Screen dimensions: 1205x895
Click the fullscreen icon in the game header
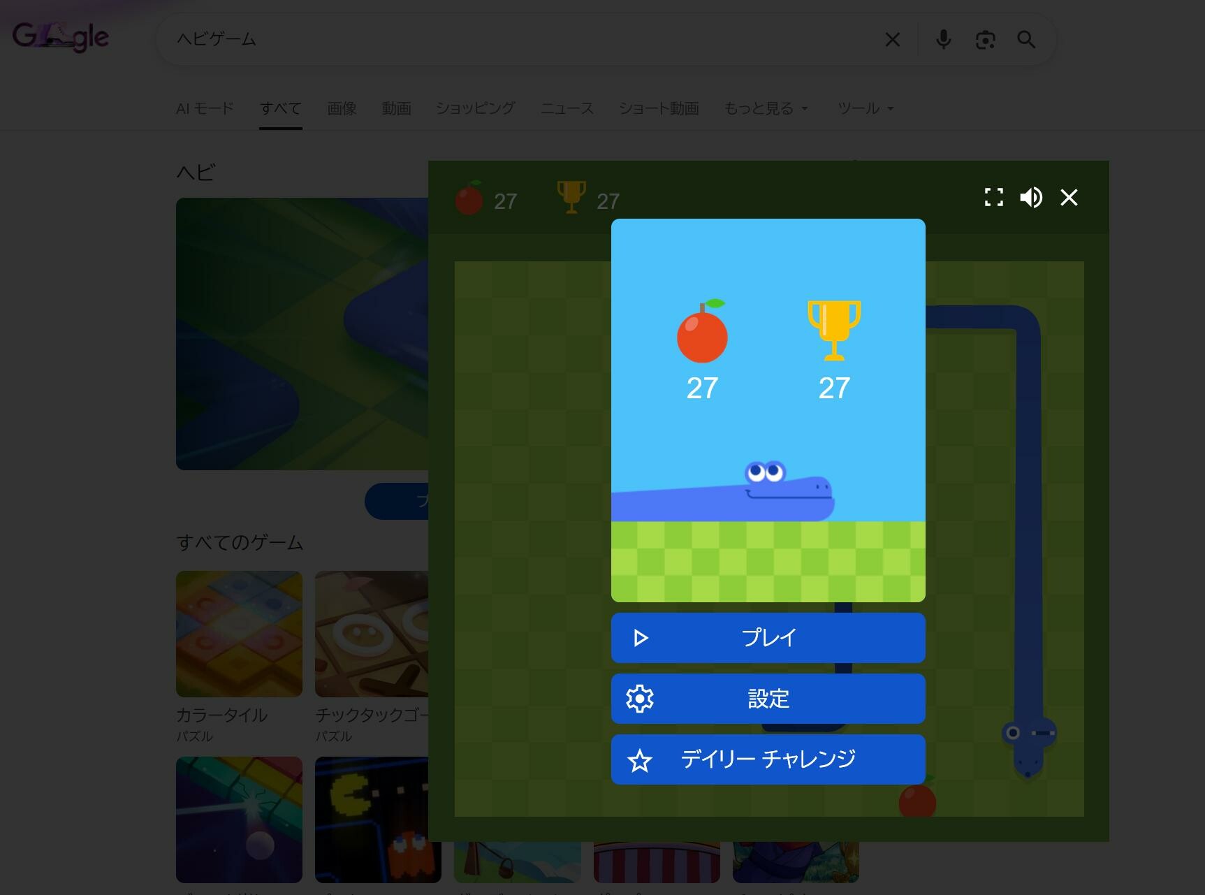[x=993, y=198]
